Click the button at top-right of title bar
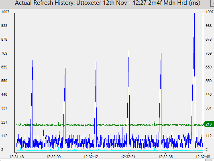The height and width of the screenshot is (161, 214). click(212, 3)
